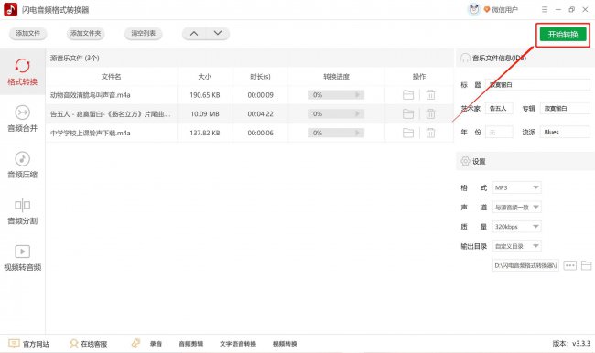Click the 标题 input field

pyautogui.click(x=537, y=84)
